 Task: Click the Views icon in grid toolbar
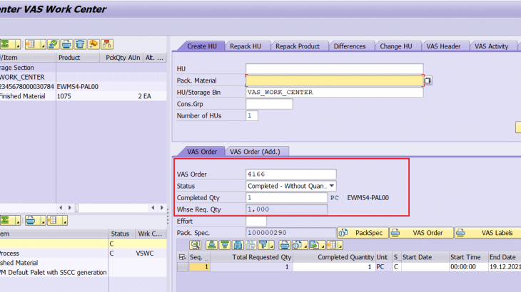(x=298, y=245)
